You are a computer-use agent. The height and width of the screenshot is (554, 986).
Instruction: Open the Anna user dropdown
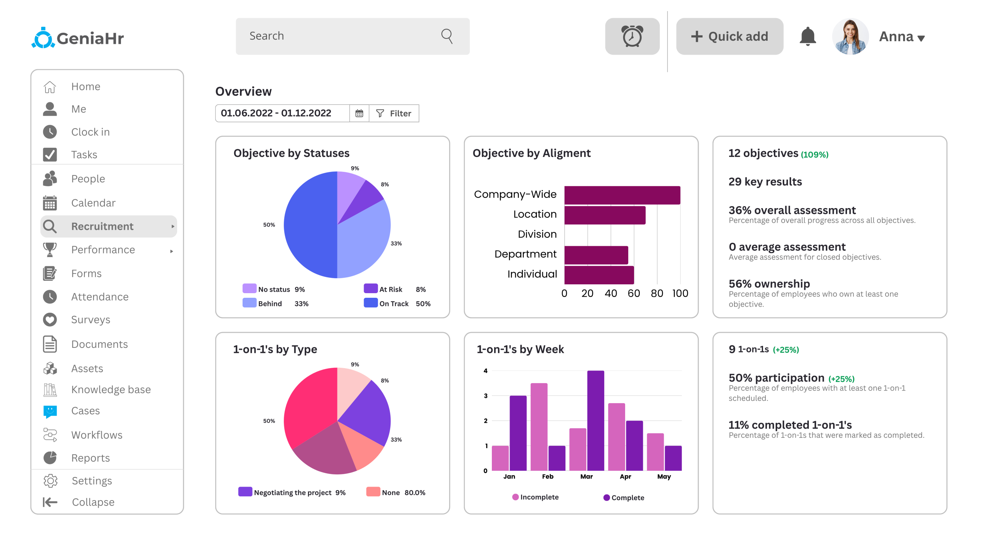901,37
